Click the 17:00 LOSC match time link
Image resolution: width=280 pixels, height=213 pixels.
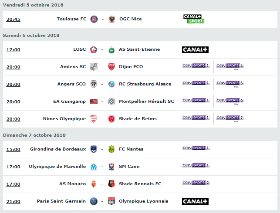point(13,49)
